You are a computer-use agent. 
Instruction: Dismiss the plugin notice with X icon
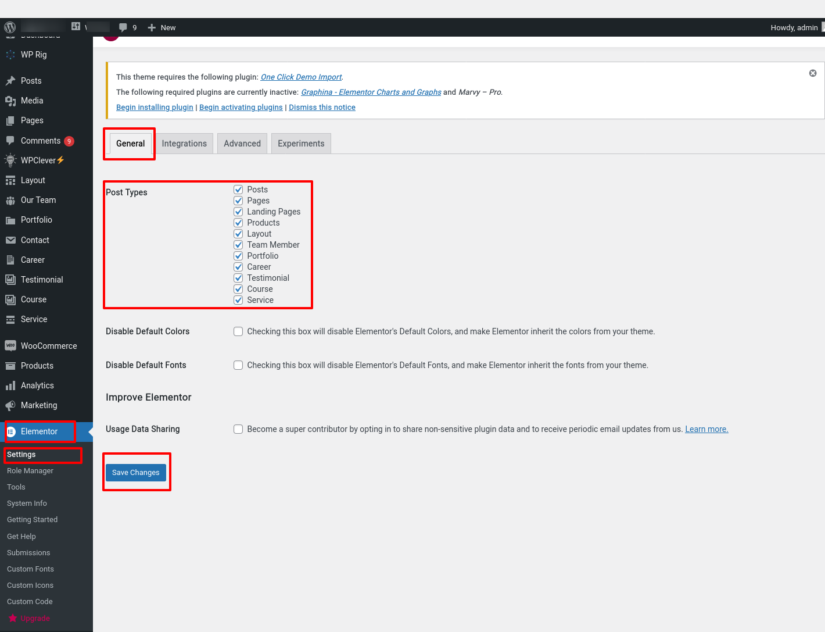click(x=813, y=73)
